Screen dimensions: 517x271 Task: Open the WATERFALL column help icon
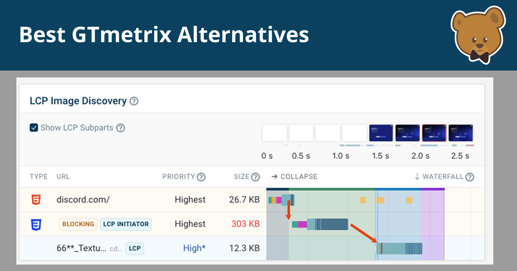tap(470, 176)
